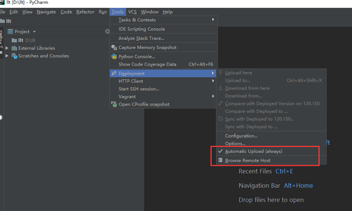Screen dimensions: 352x211
Task: Open the Code menu
Action: pos(66,12)
